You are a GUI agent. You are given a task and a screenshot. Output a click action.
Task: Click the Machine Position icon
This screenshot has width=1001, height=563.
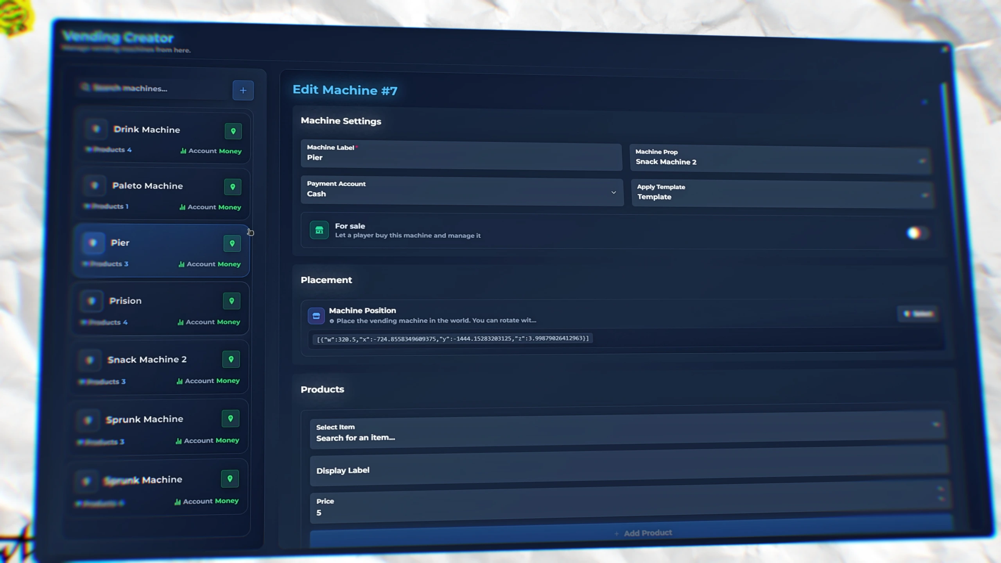pyautogui.click(x=316, y=316)
